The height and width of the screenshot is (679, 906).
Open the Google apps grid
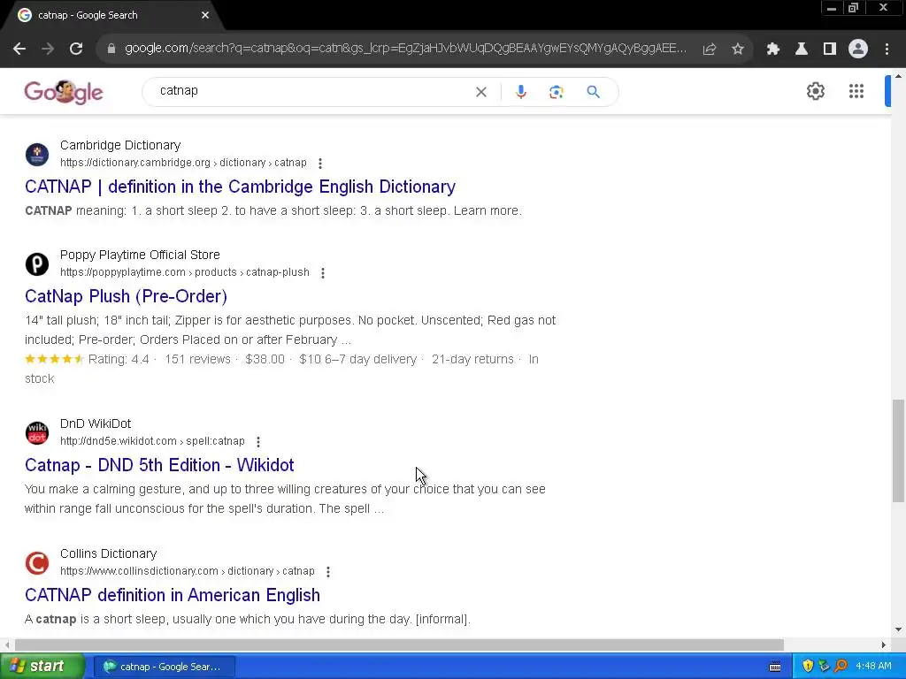[x=856, y=91]
